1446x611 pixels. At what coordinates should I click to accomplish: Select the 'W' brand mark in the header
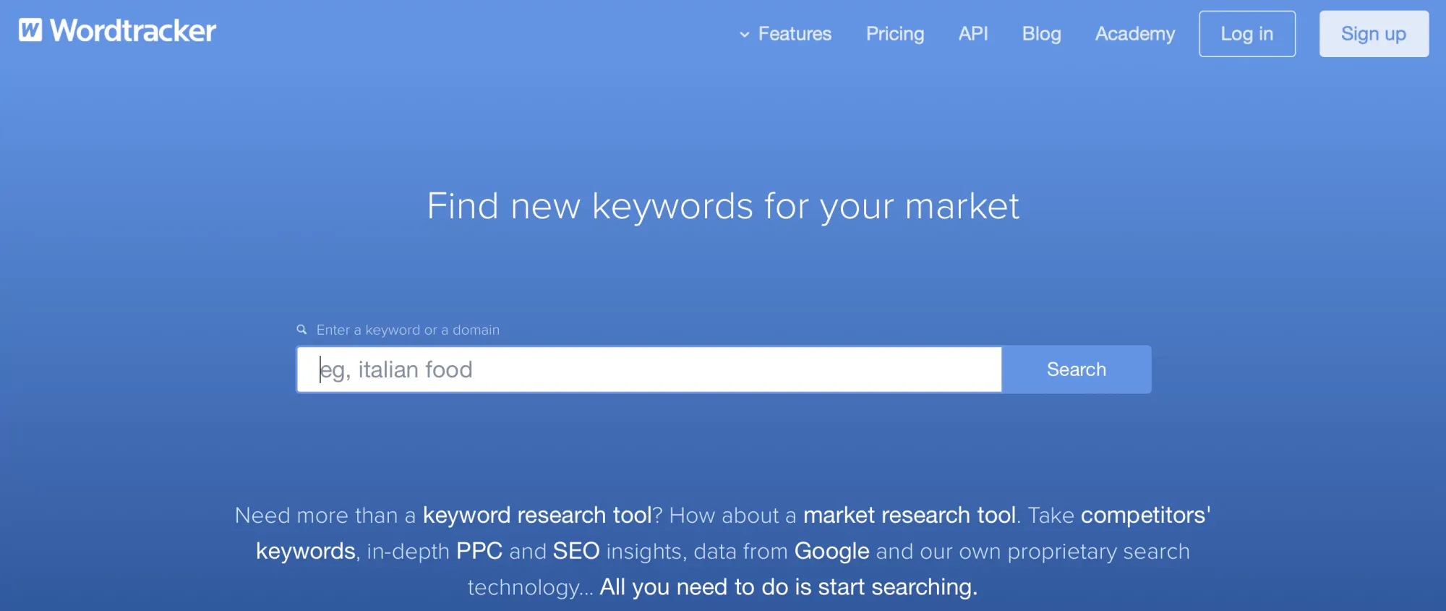point(29,30)
